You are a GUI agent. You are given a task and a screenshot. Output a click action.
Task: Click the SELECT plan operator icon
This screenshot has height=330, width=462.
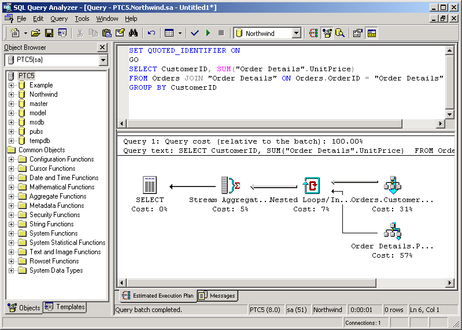pos(150,185)
